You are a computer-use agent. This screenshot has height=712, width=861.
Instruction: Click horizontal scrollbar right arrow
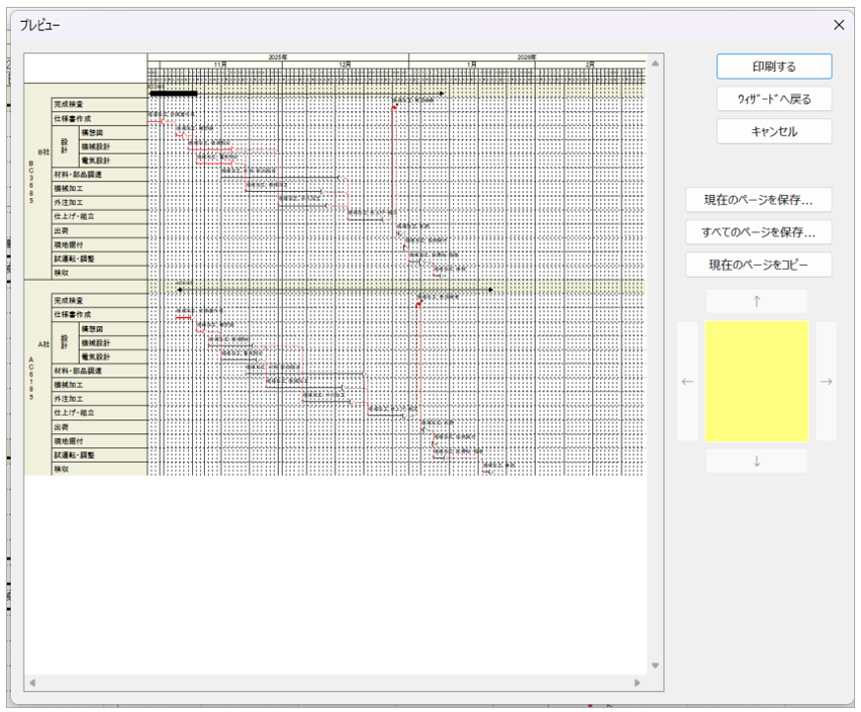[x=637, y=682]
